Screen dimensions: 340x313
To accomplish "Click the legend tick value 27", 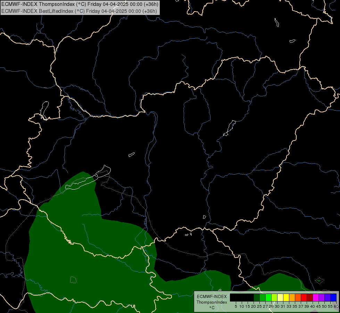I will coord(265,306).
